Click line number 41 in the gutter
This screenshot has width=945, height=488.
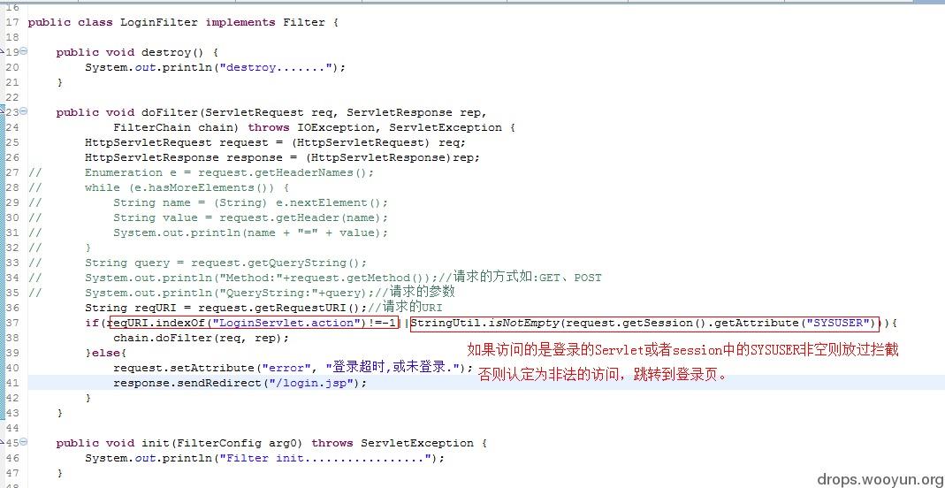pos(12,383)
